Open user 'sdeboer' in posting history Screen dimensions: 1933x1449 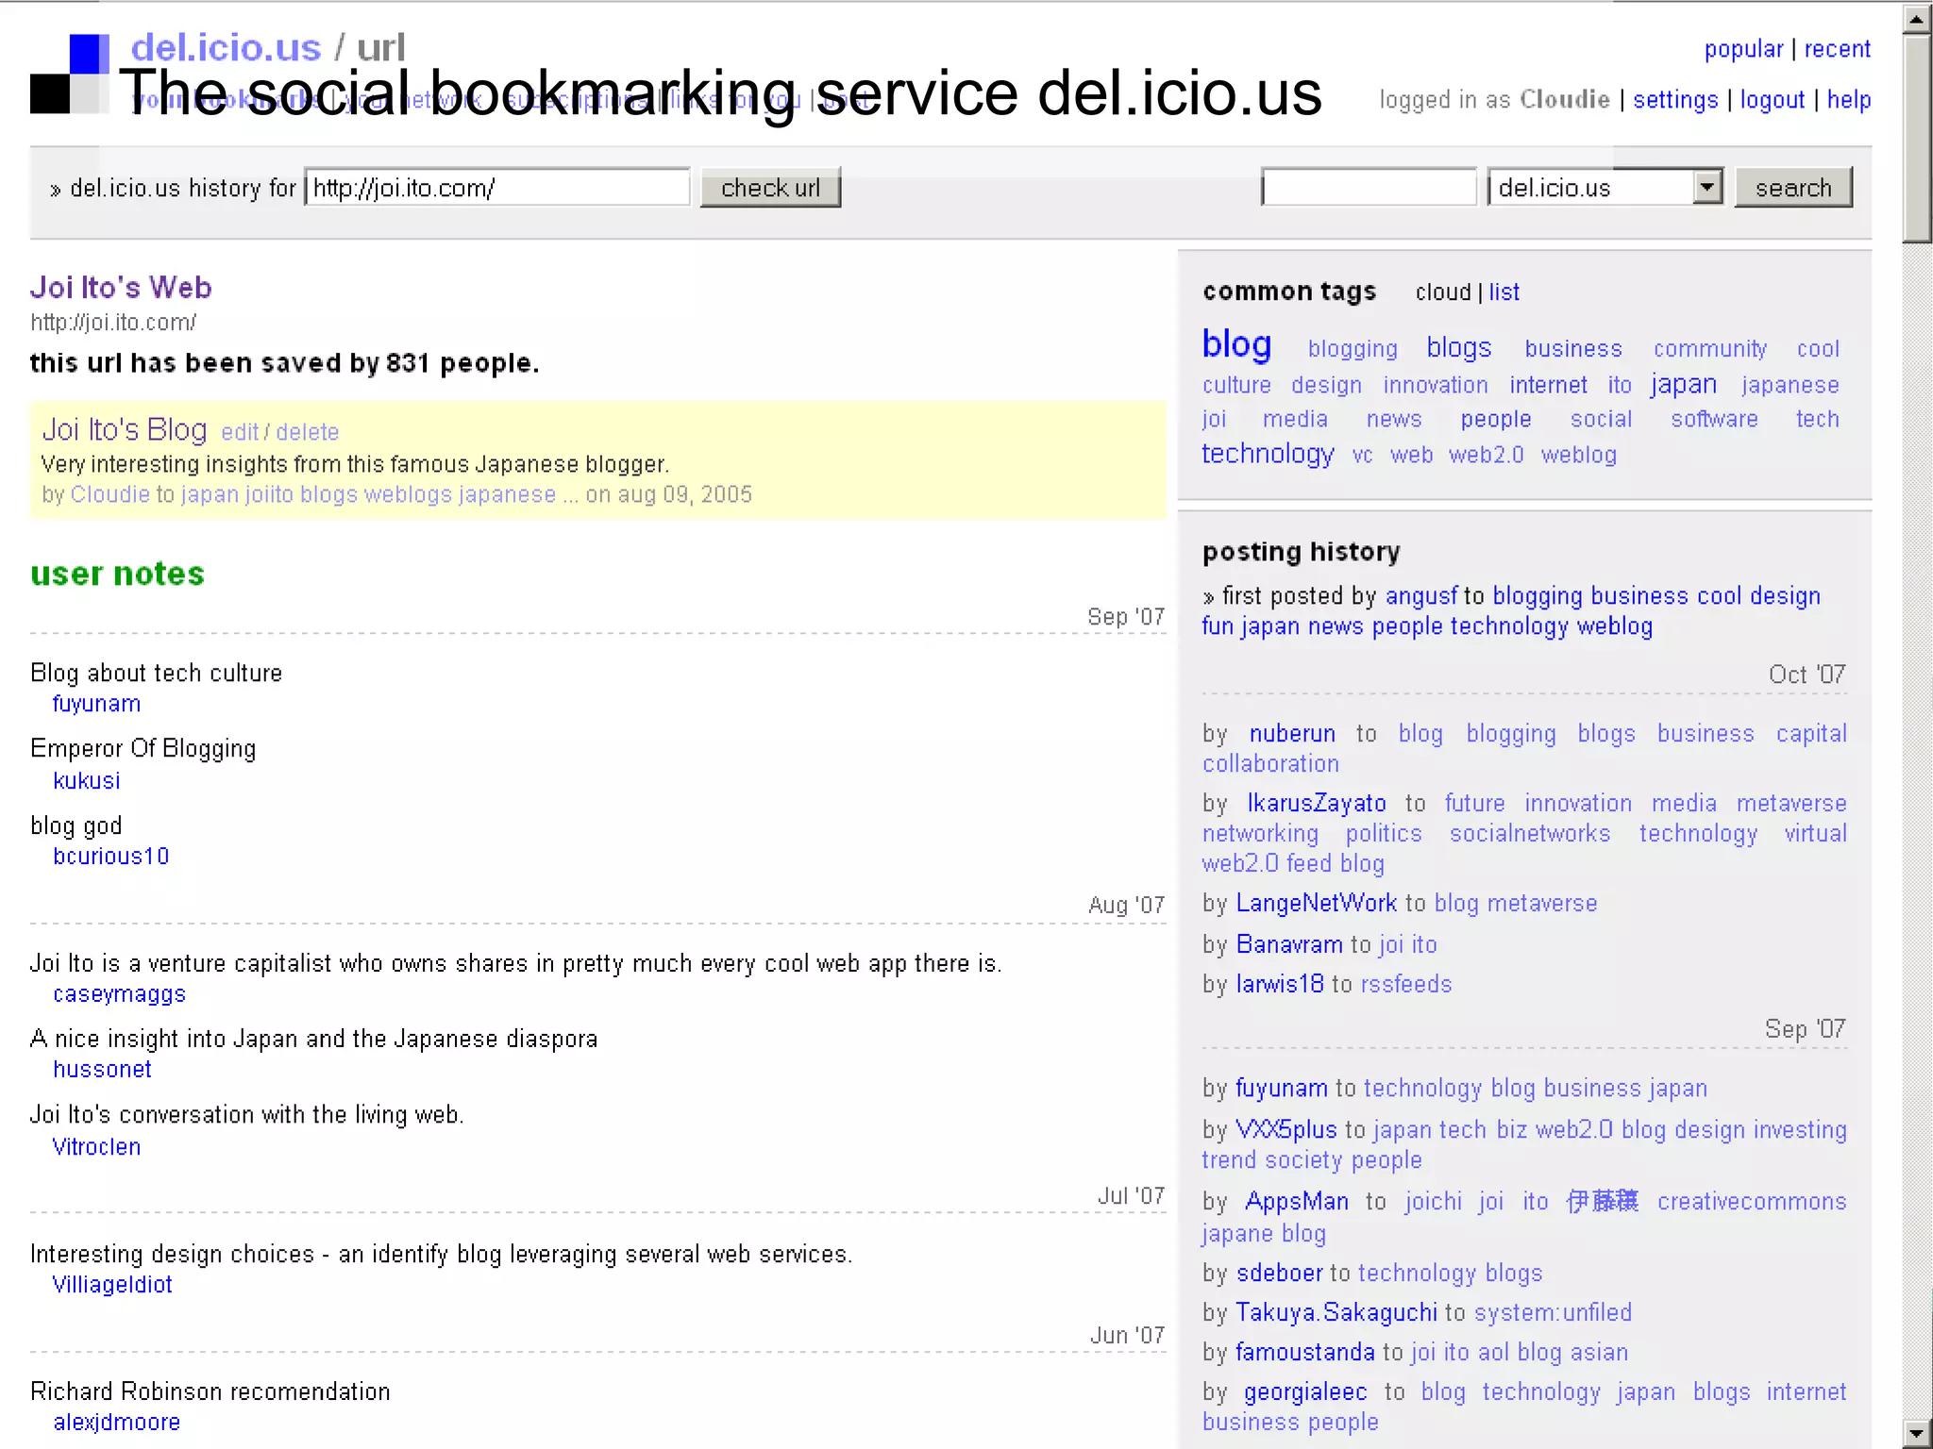1279,1274
